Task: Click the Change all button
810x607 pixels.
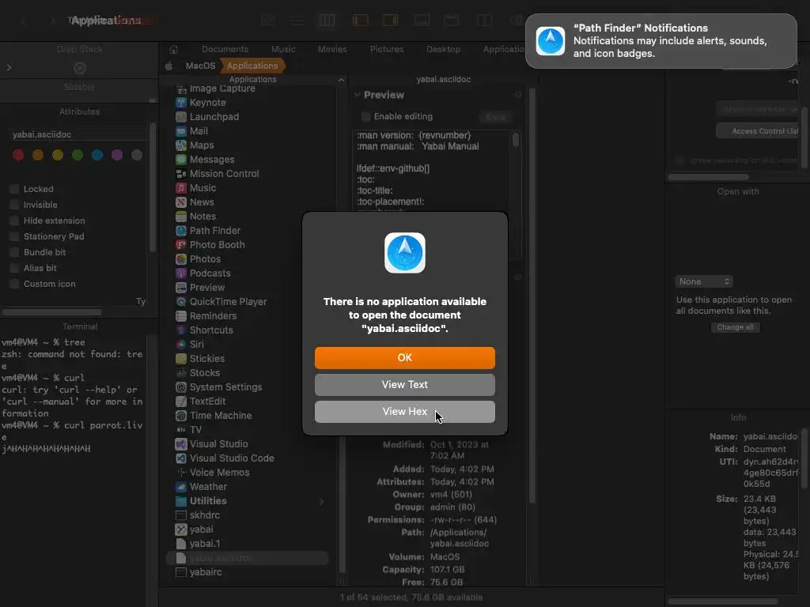Action: [735, 327]
